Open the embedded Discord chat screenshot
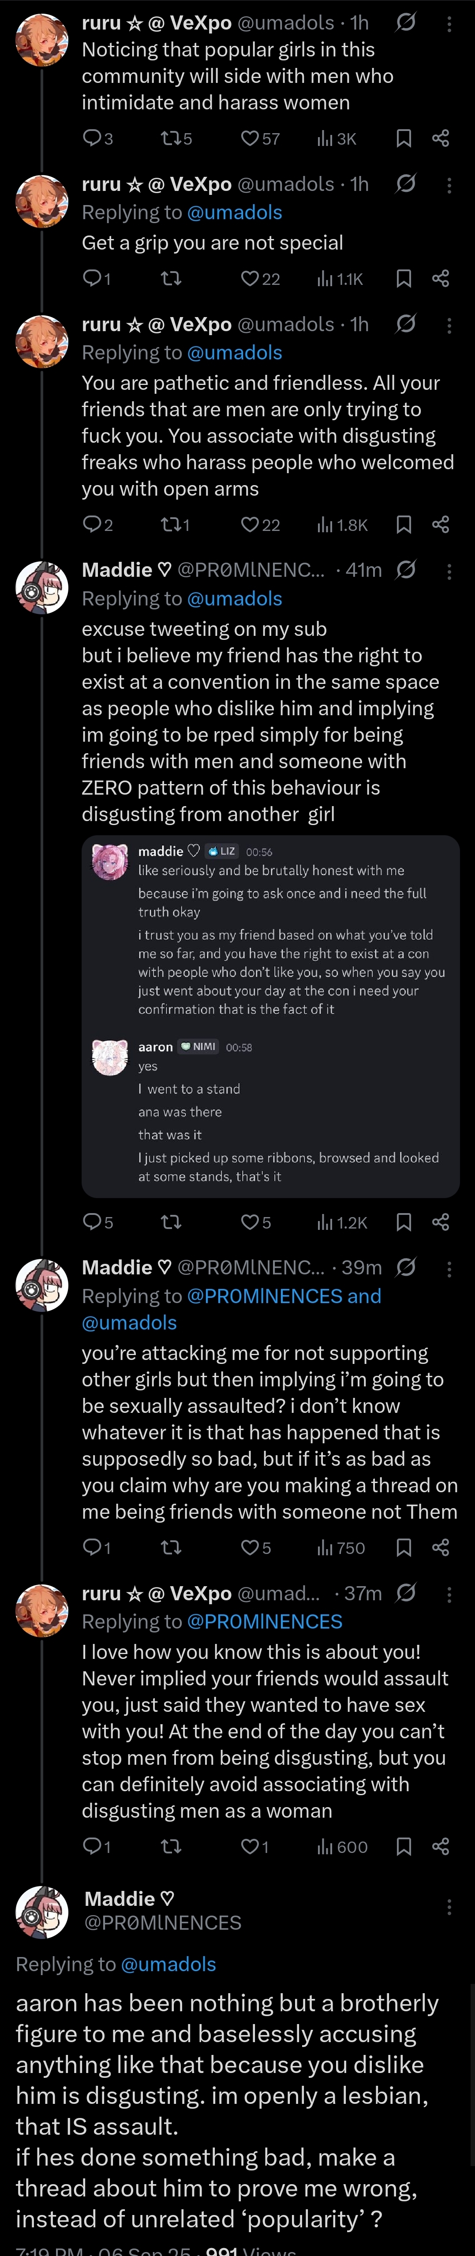This screenshot has height=2256, width=475. point(270,1016)
